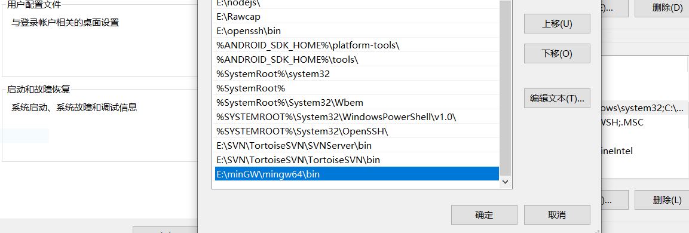Screen dimensions: 689x233
Task: Select the TortoiseSVN\SVNServer\bin entry
Action: click(x=357, y=146)
